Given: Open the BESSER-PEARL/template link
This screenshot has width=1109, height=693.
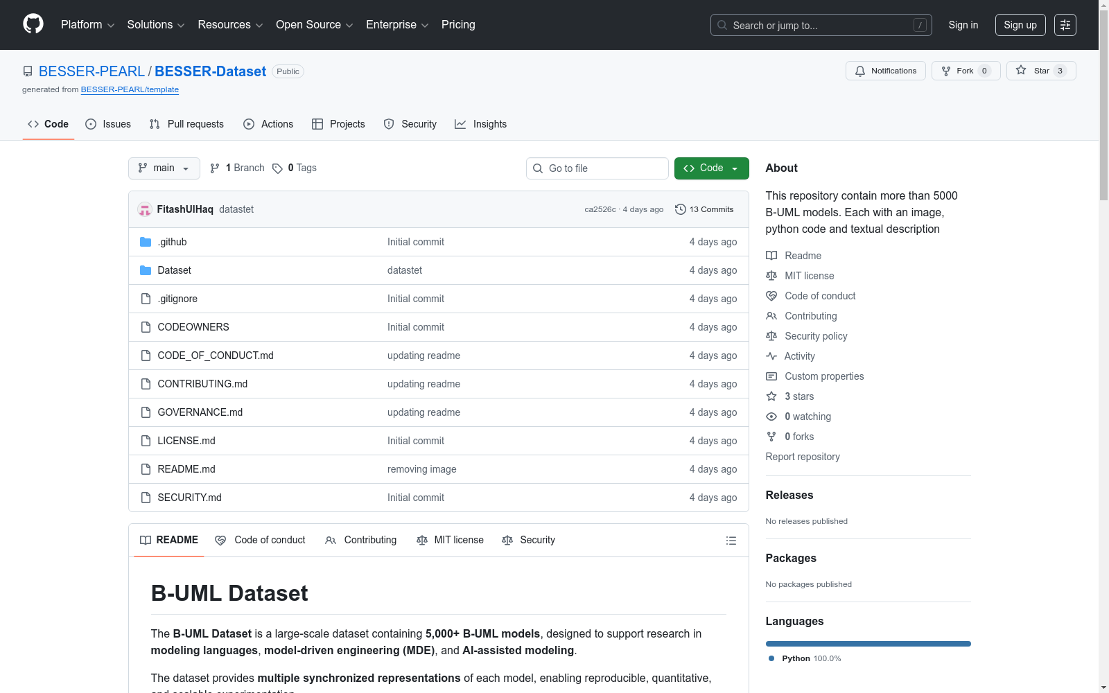Looking at the screenshot, I should [x=130, y=89].
